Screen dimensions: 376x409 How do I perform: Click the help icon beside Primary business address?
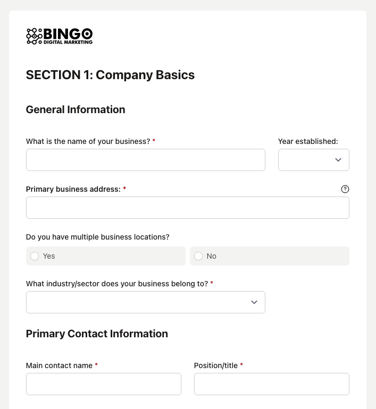[x=345, y=189]
